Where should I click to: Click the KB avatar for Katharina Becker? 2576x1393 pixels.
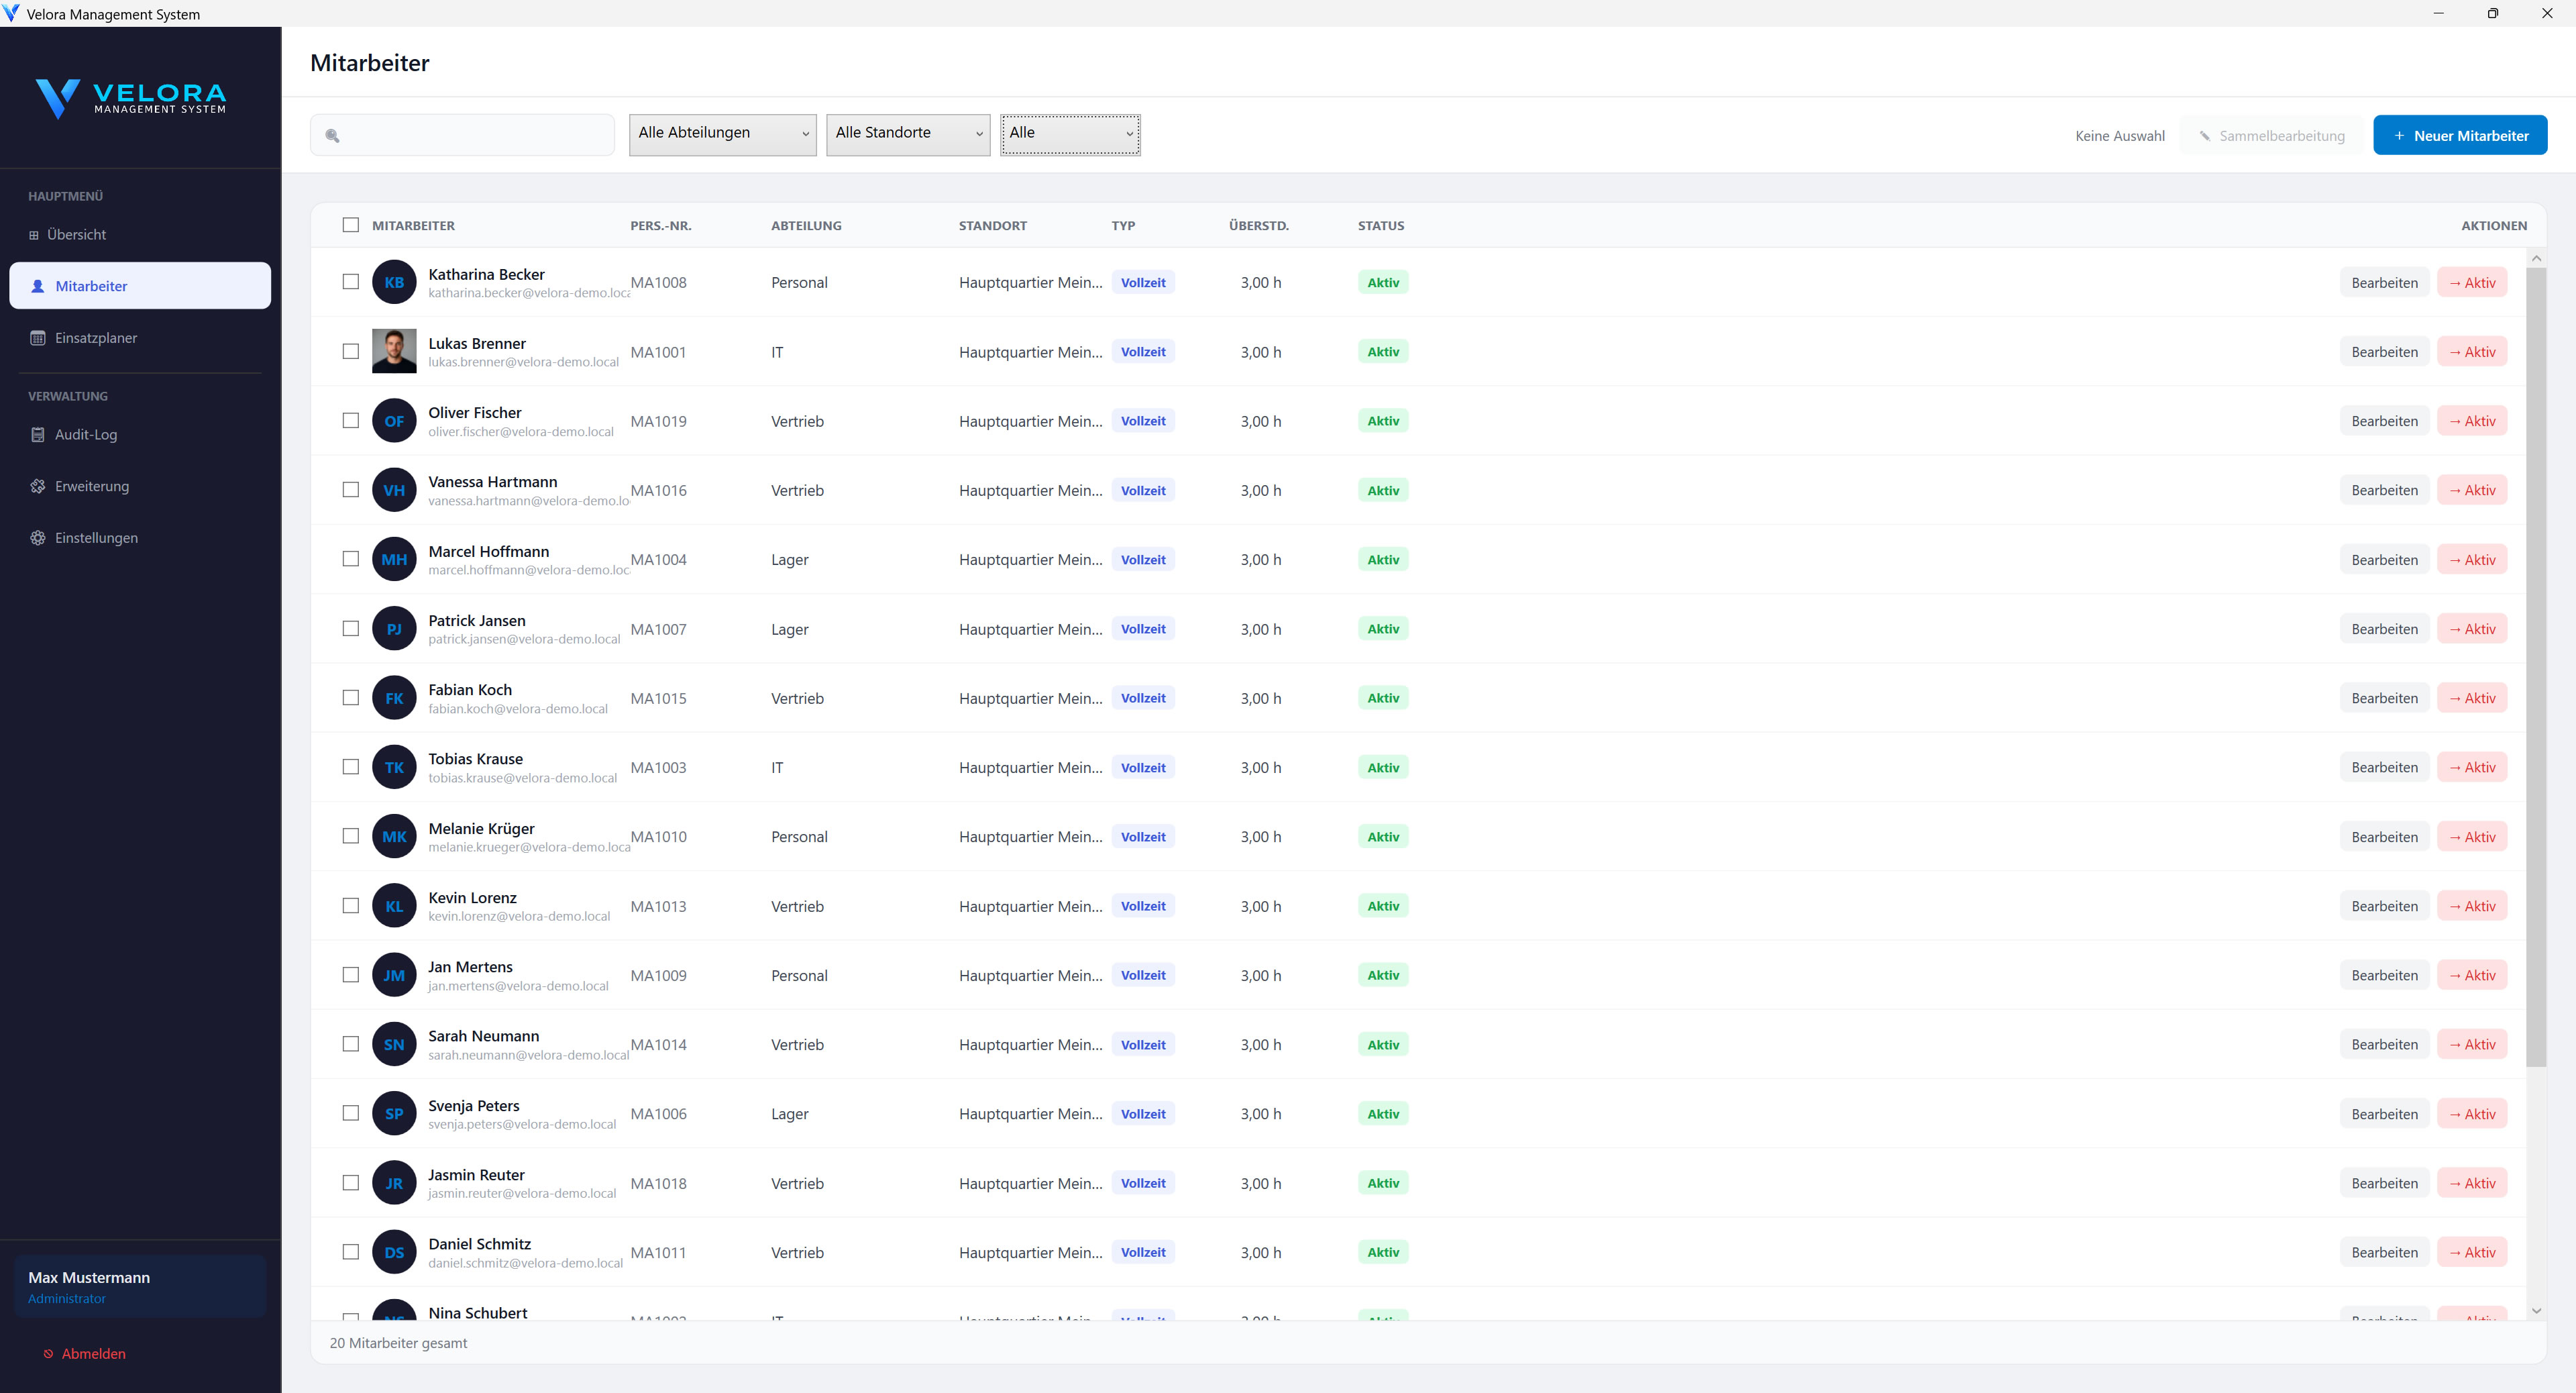click(394, 282)
